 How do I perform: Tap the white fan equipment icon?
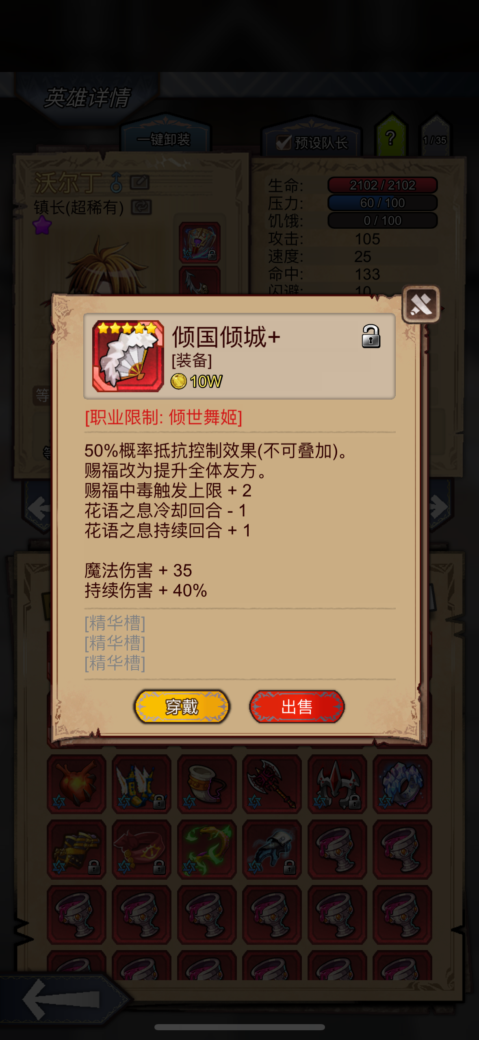click(x=128, y=356)
